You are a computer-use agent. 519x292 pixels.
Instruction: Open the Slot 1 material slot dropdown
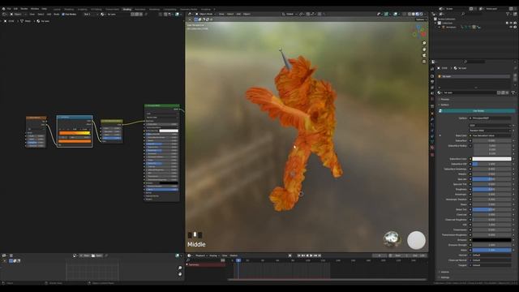[x=90, y=15]
